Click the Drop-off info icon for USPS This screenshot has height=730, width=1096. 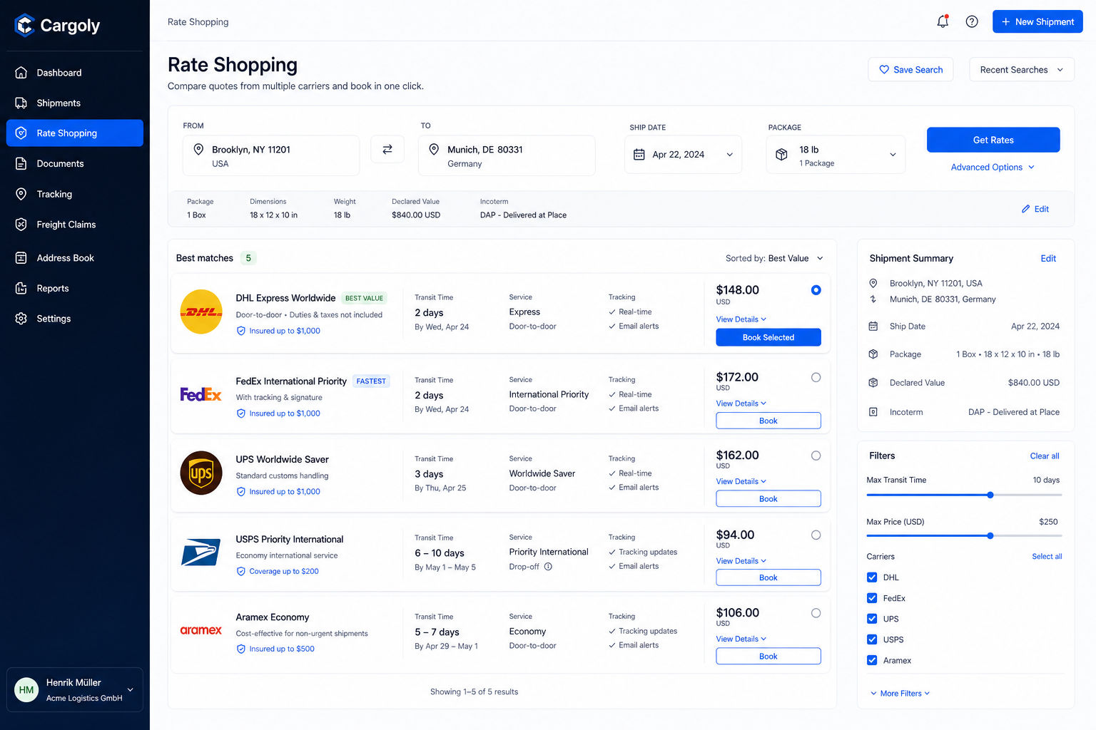[x=548, y=567]
